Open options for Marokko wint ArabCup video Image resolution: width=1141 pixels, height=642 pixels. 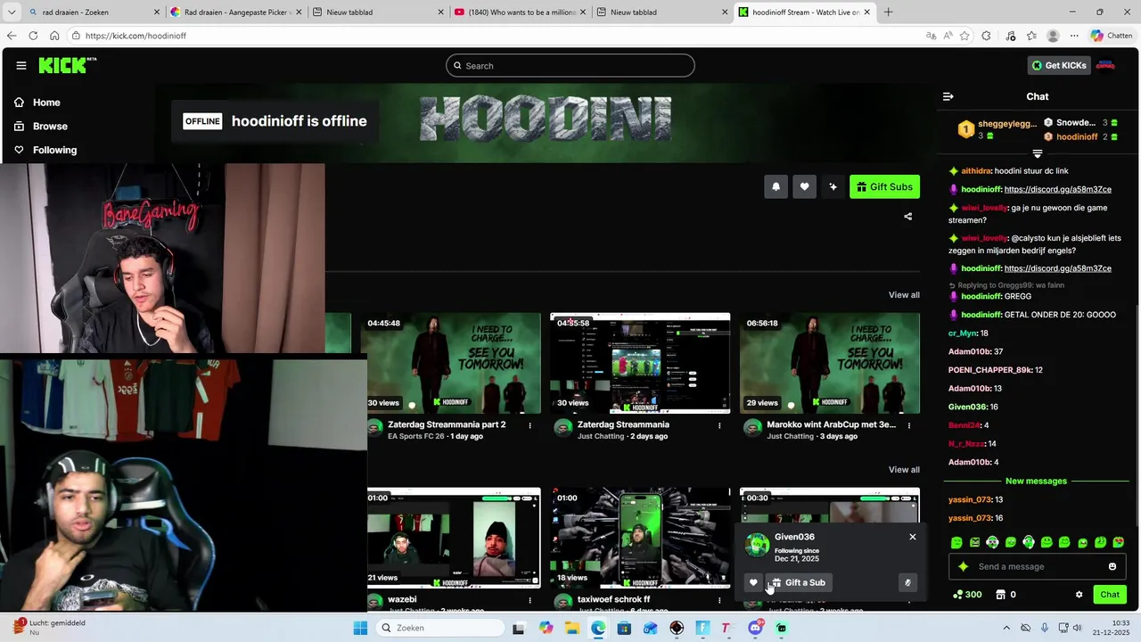click(909, 425)
